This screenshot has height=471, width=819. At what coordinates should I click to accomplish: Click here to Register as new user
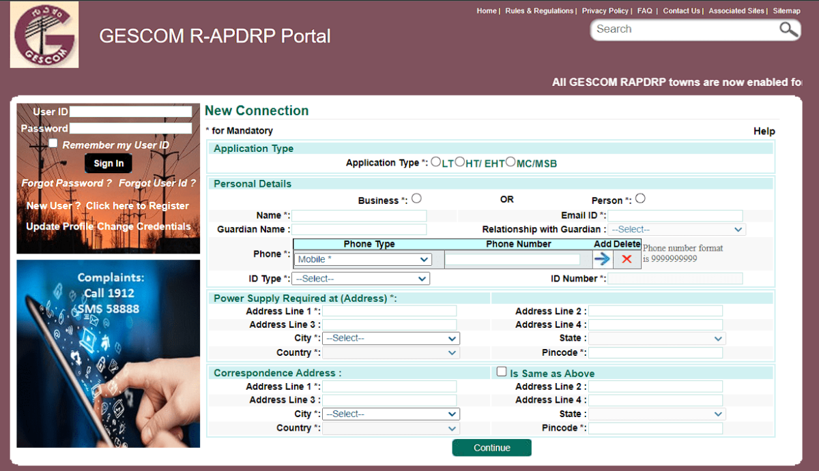coord(137,206)
